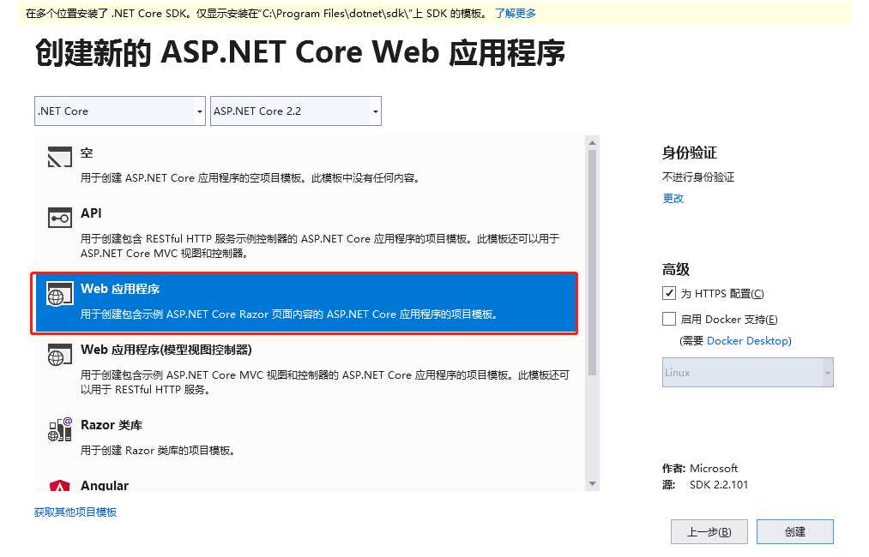Click the template list scrollbar thumb
Image resolution: width=869 pixels, height=557 pixels.
[x=592, y=263]
